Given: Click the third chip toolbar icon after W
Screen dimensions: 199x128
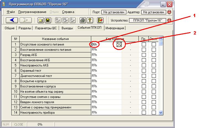Looking at the screenshot, I should click(72, 20).
